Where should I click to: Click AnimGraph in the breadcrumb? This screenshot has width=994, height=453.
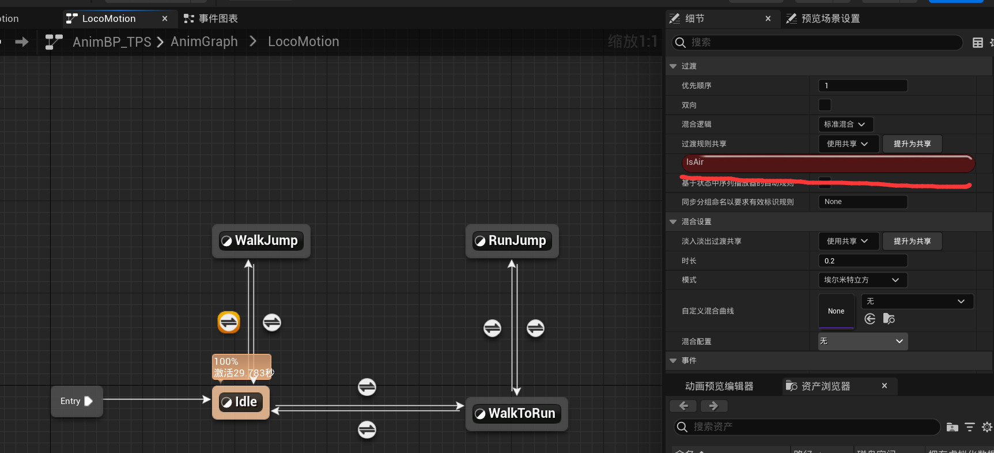click(x=204, y=41)
